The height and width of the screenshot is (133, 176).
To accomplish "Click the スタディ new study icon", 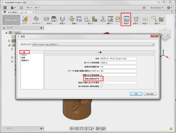I will (25, 19).
